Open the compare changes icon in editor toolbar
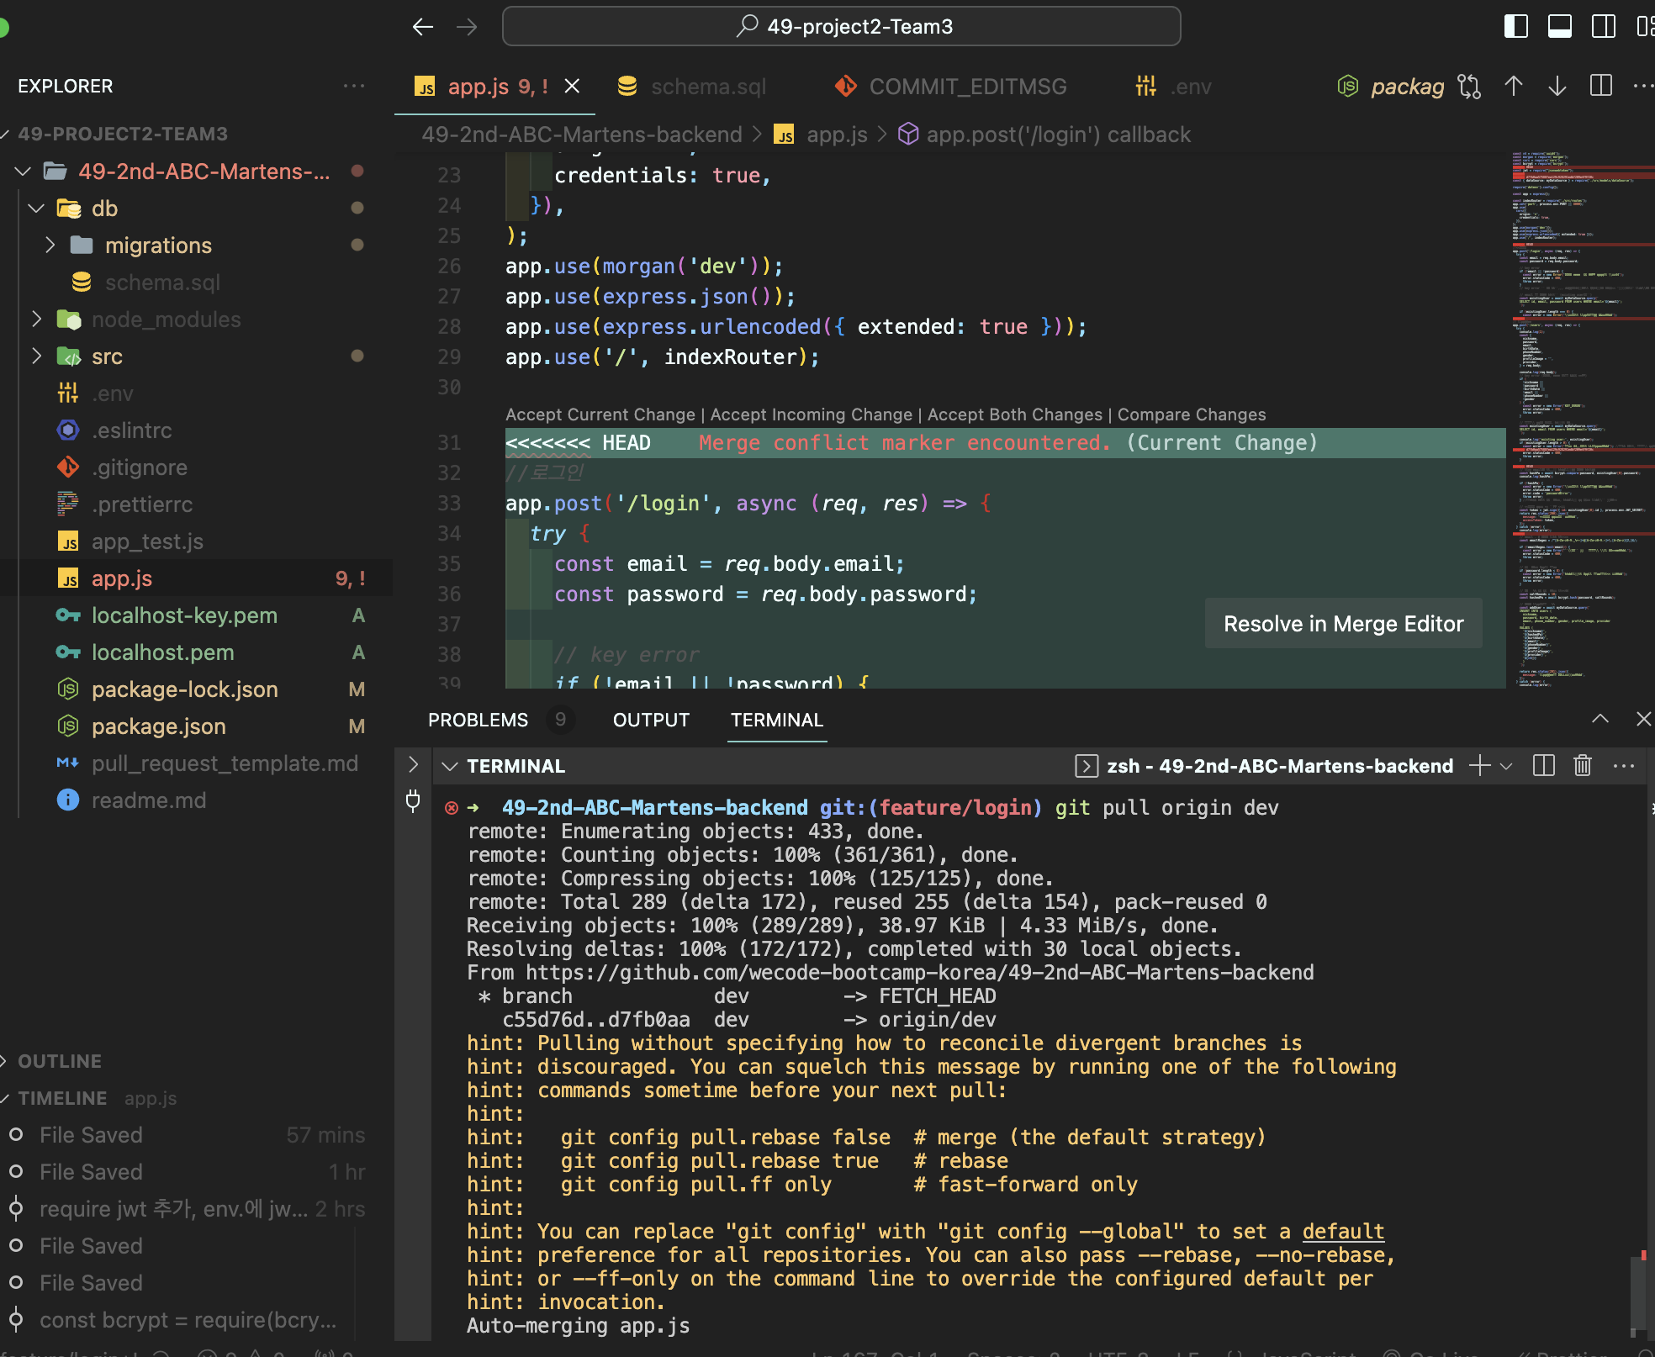 click(x=1469, y=87)
